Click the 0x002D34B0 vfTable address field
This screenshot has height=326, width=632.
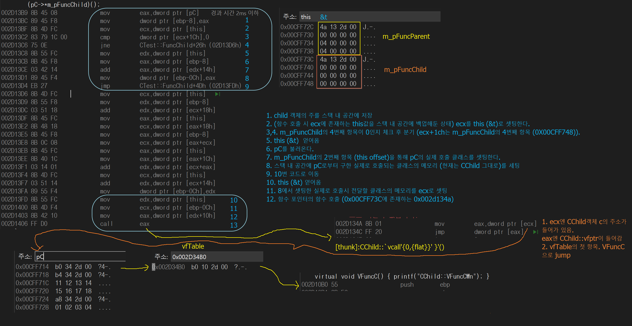tap(217, 257)
